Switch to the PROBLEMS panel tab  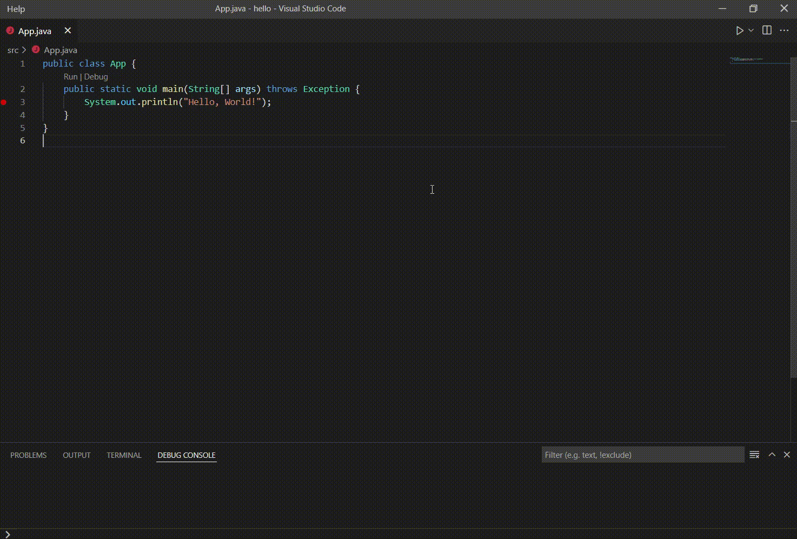click(x=28, y=455)
